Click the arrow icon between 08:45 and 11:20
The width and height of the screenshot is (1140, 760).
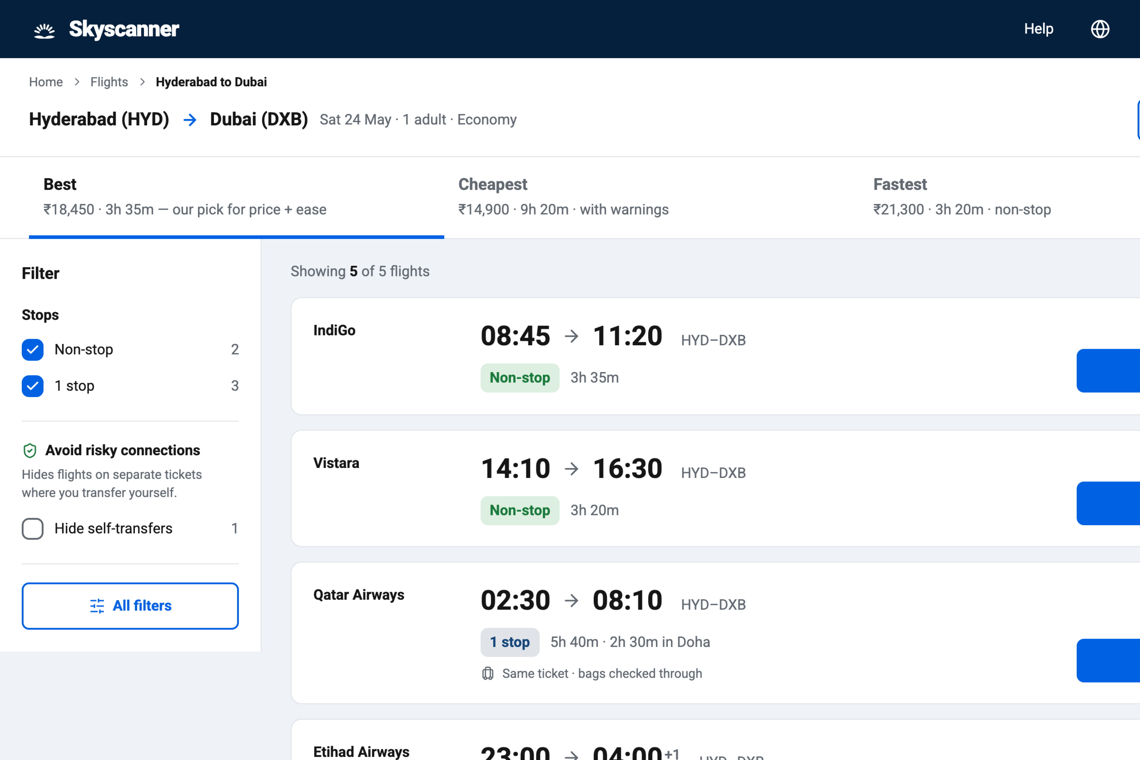tap(571, 336)
